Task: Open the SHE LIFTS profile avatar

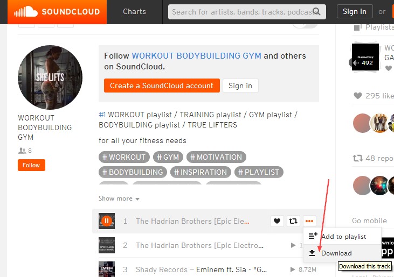Action: coord(50,77)
